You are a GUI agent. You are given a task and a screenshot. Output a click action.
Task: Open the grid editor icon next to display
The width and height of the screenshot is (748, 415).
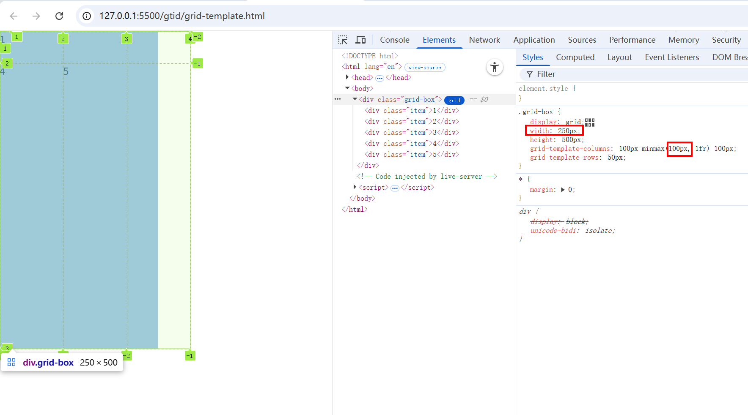[x=590, y=123]
